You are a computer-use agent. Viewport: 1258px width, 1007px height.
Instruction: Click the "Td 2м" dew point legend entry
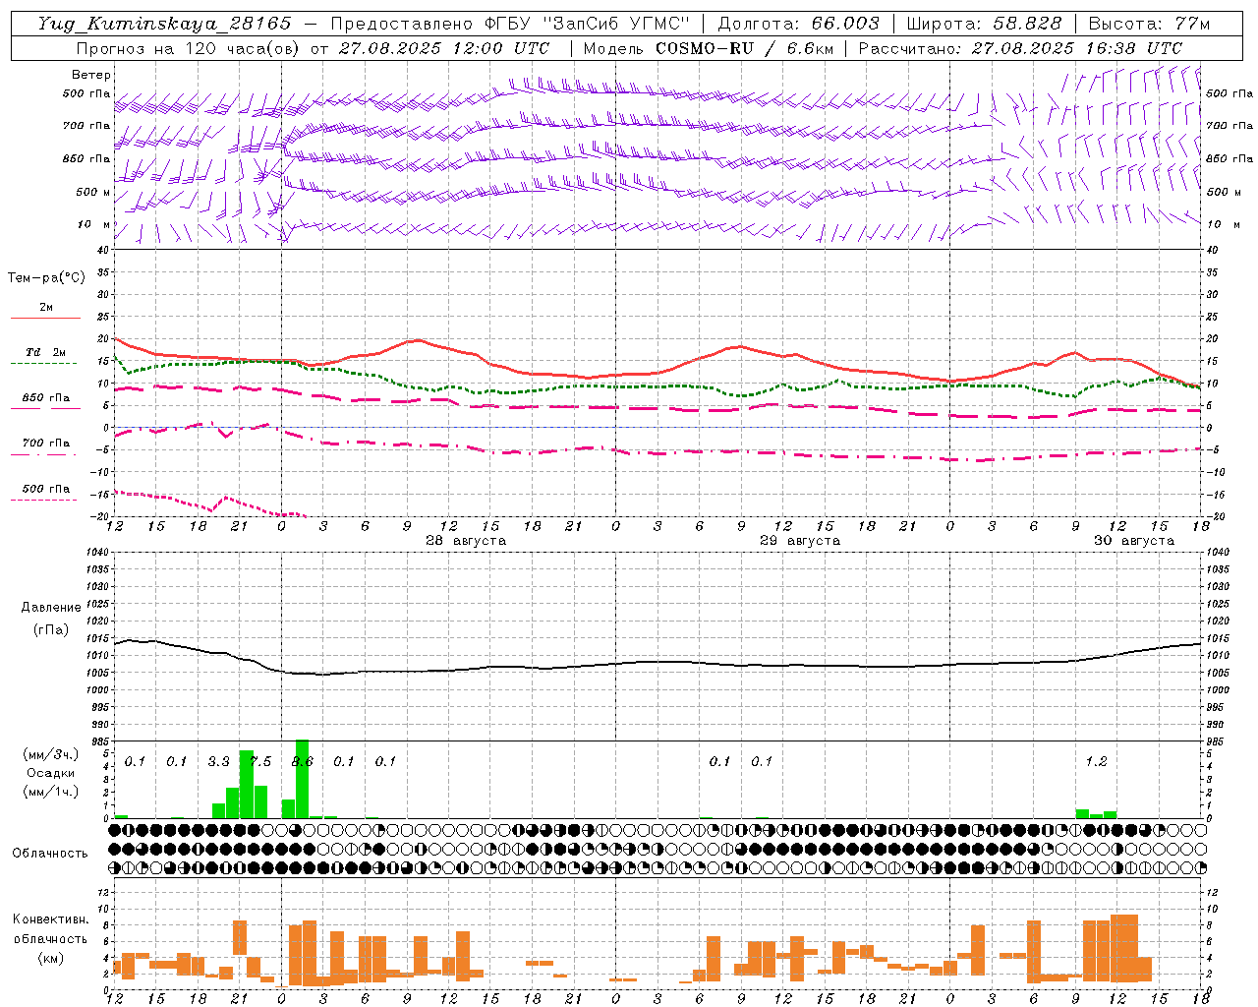[45, 352]
